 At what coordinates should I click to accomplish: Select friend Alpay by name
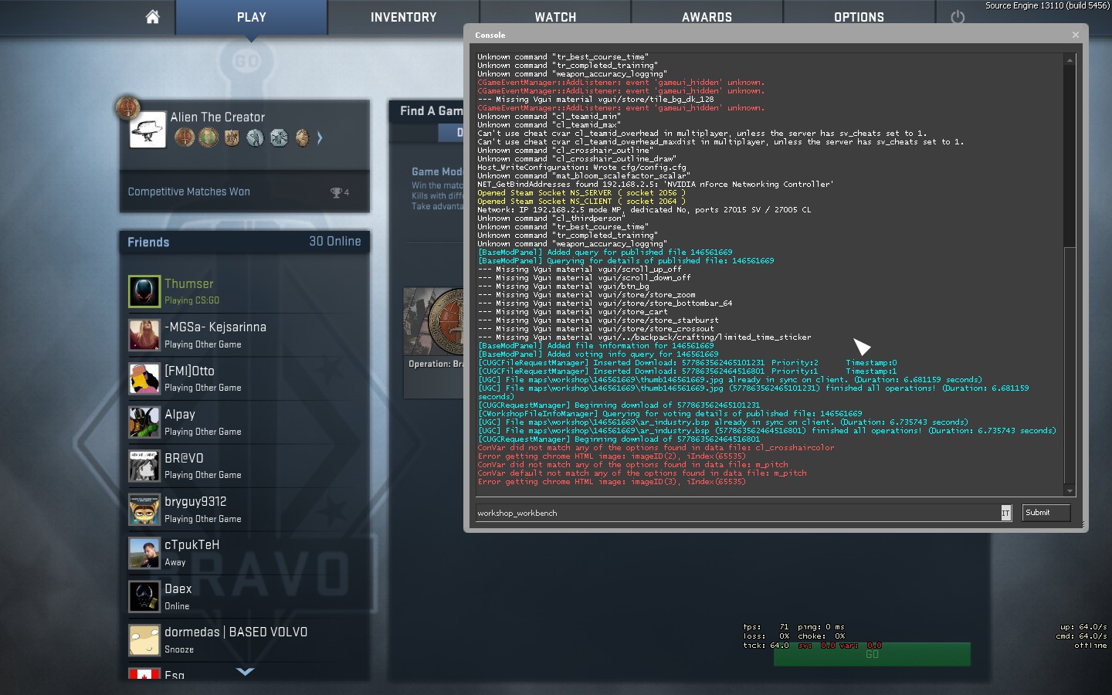pyautogui.click(x=180, y=415)
